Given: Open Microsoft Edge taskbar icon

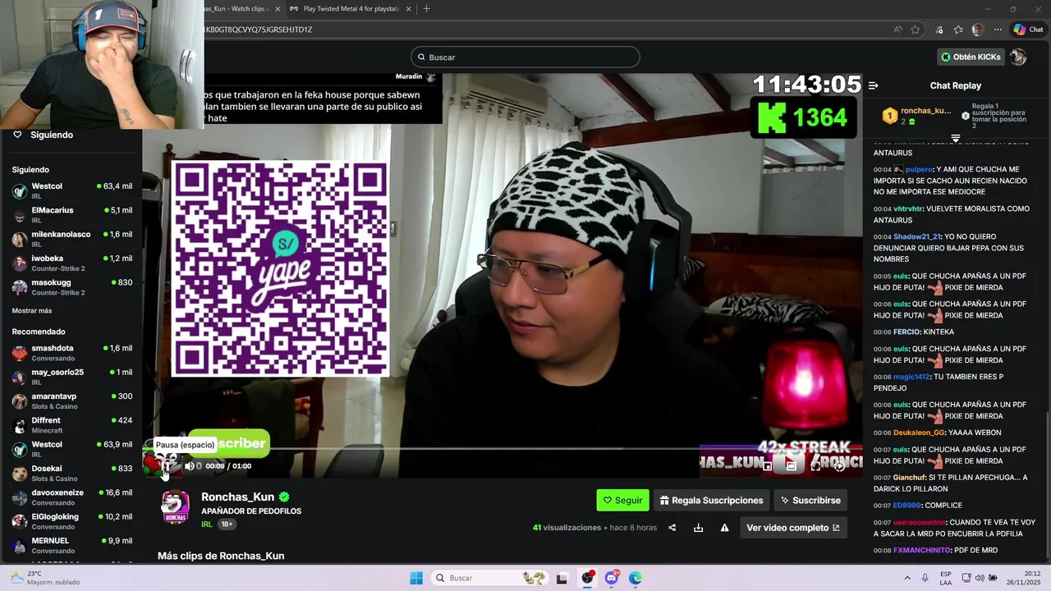Looking at the screenshot, I should (x=636, y=578).
